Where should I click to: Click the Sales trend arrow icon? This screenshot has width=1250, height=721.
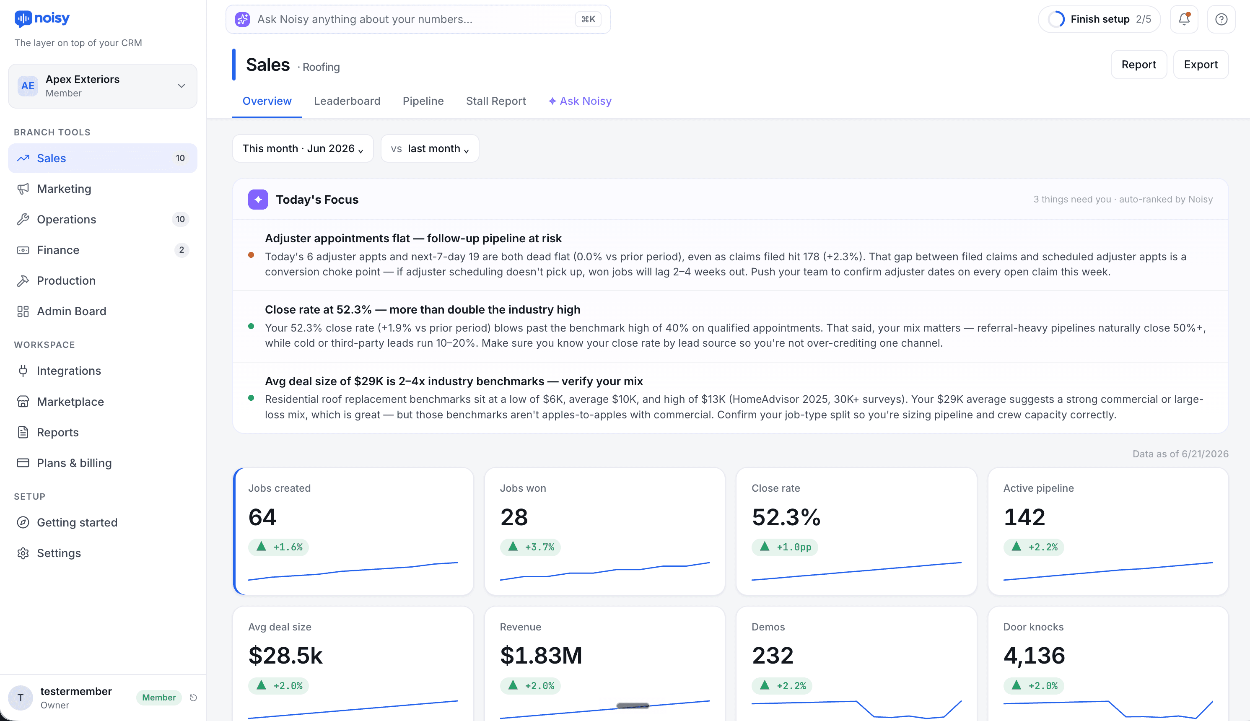point(23,158)
